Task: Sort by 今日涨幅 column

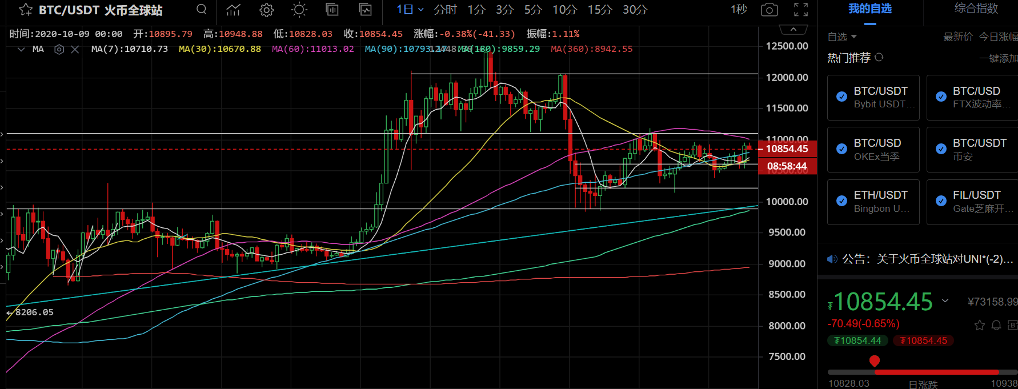Action: [999, 37]
